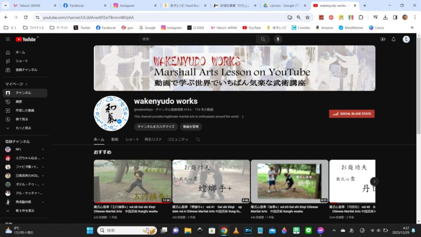
Task: Open the Twitter bookmark
Action: [82, 28]
